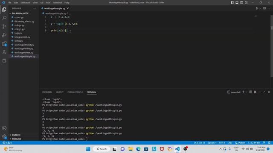This screenshot has height=153, width=273.
Task: Open Customize Layout button
Action: pyautogui.click(x=246, y=3)
